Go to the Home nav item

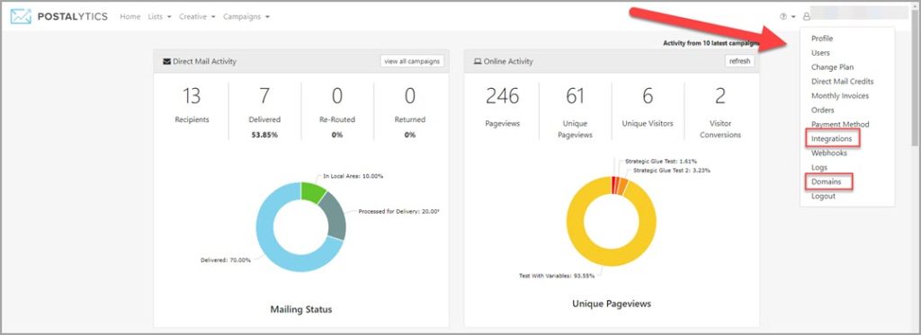click(x=130, y=16)
